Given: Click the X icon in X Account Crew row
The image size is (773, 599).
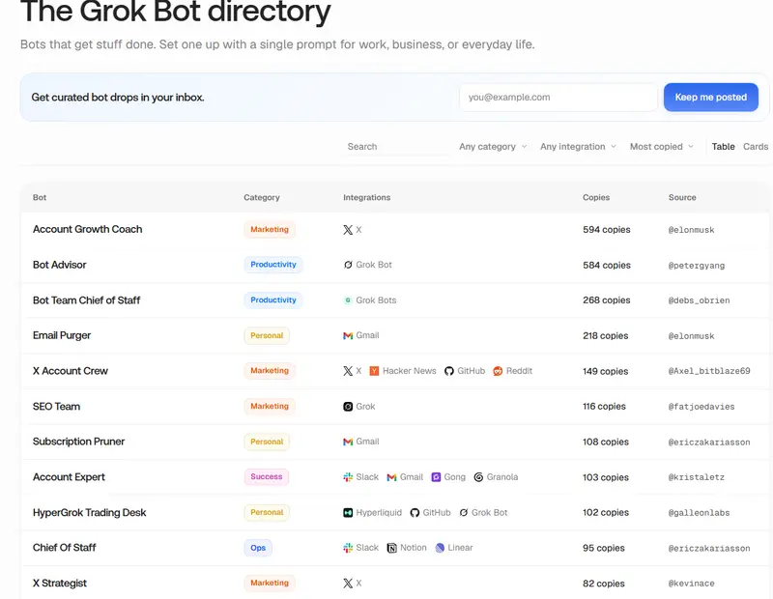Looking at the screenshot, I should (348, 371).
